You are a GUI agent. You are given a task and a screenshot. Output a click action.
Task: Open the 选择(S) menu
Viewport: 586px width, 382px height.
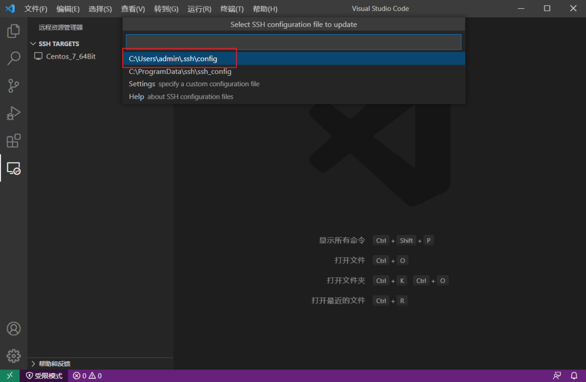[x=100, y=9]
